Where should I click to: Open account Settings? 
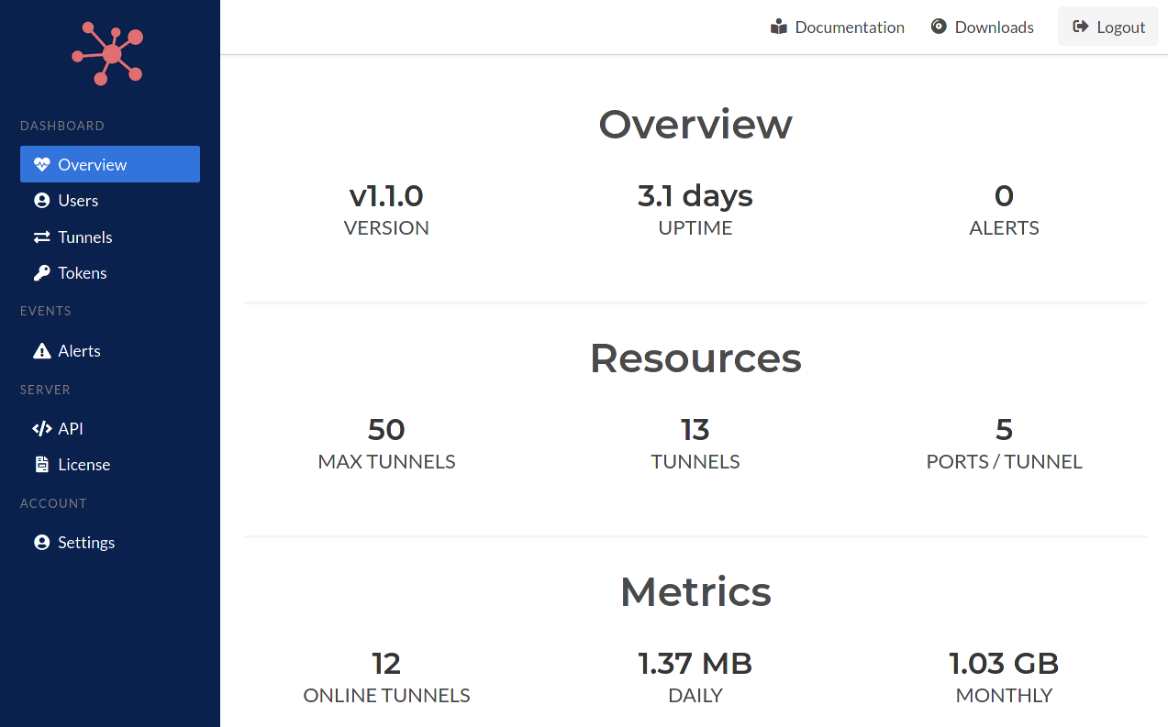[110, 543]
